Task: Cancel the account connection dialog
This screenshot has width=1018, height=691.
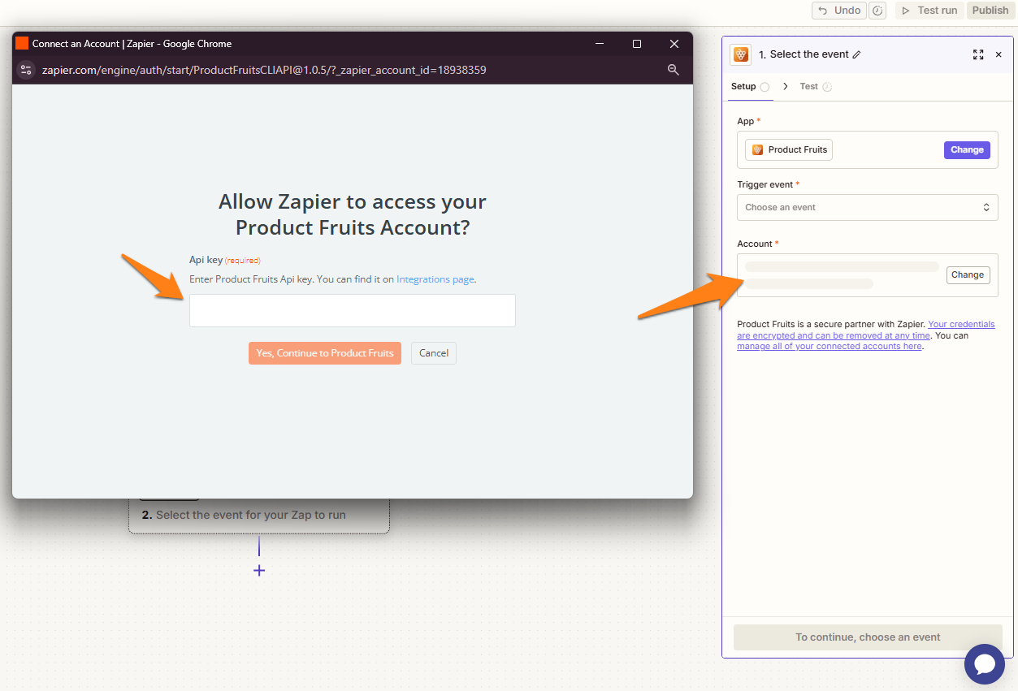Action: [x=434, y=353]
